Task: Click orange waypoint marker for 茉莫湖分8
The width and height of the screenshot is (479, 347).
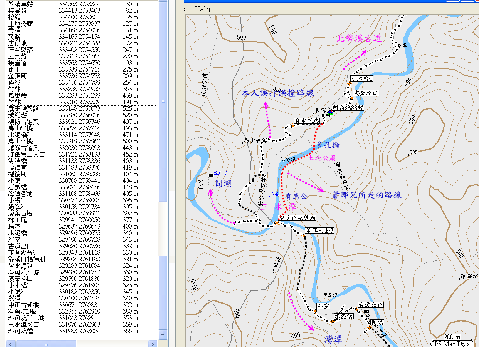Action: coord(304,235)
